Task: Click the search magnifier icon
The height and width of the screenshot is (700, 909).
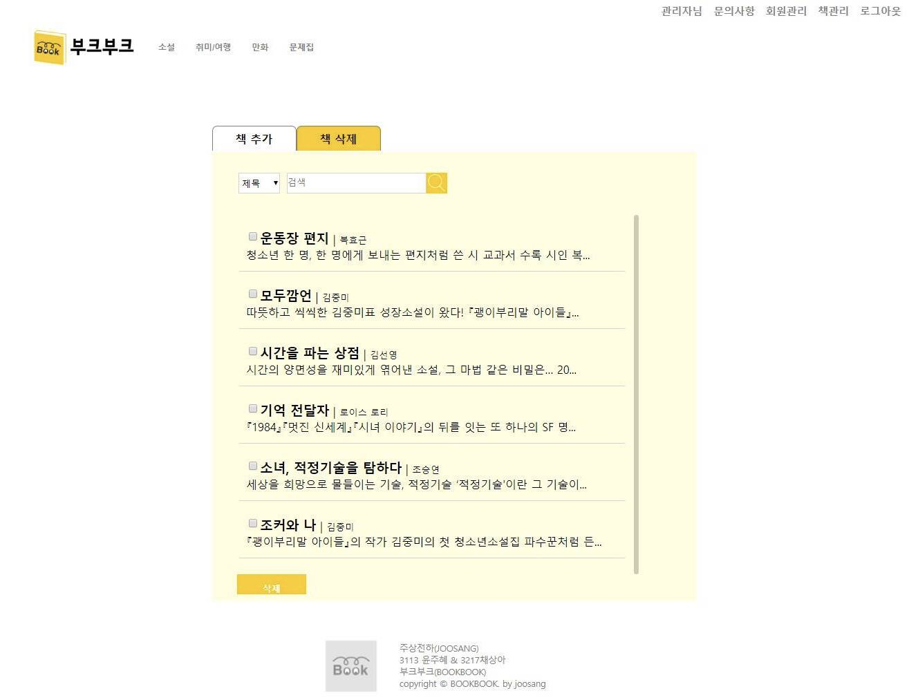Action: coord(436,182)
